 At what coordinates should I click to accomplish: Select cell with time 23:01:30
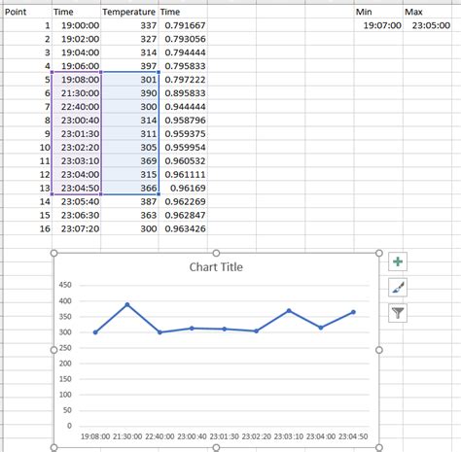pyautogui.click(x=76, y=134)
